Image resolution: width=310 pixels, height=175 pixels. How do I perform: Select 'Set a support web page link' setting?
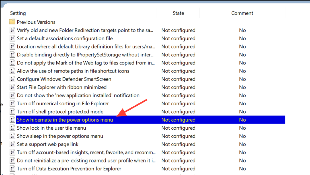[x=48, y=144]
